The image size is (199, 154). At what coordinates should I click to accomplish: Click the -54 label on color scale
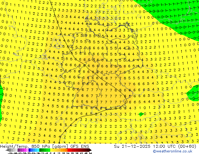[x=10, y=153]
